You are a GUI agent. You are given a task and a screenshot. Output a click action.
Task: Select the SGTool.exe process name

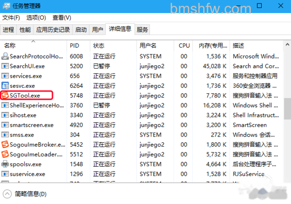point(25,96)
